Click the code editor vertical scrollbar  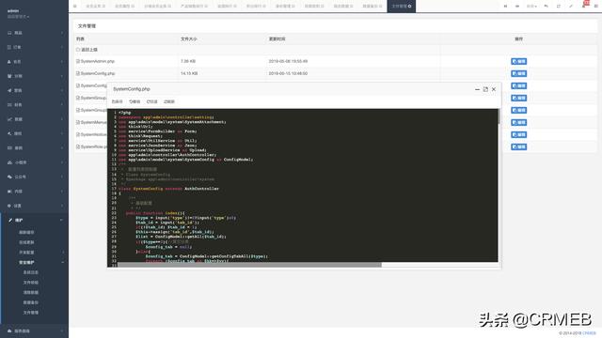pyautogui.click(x=499, y=116)
